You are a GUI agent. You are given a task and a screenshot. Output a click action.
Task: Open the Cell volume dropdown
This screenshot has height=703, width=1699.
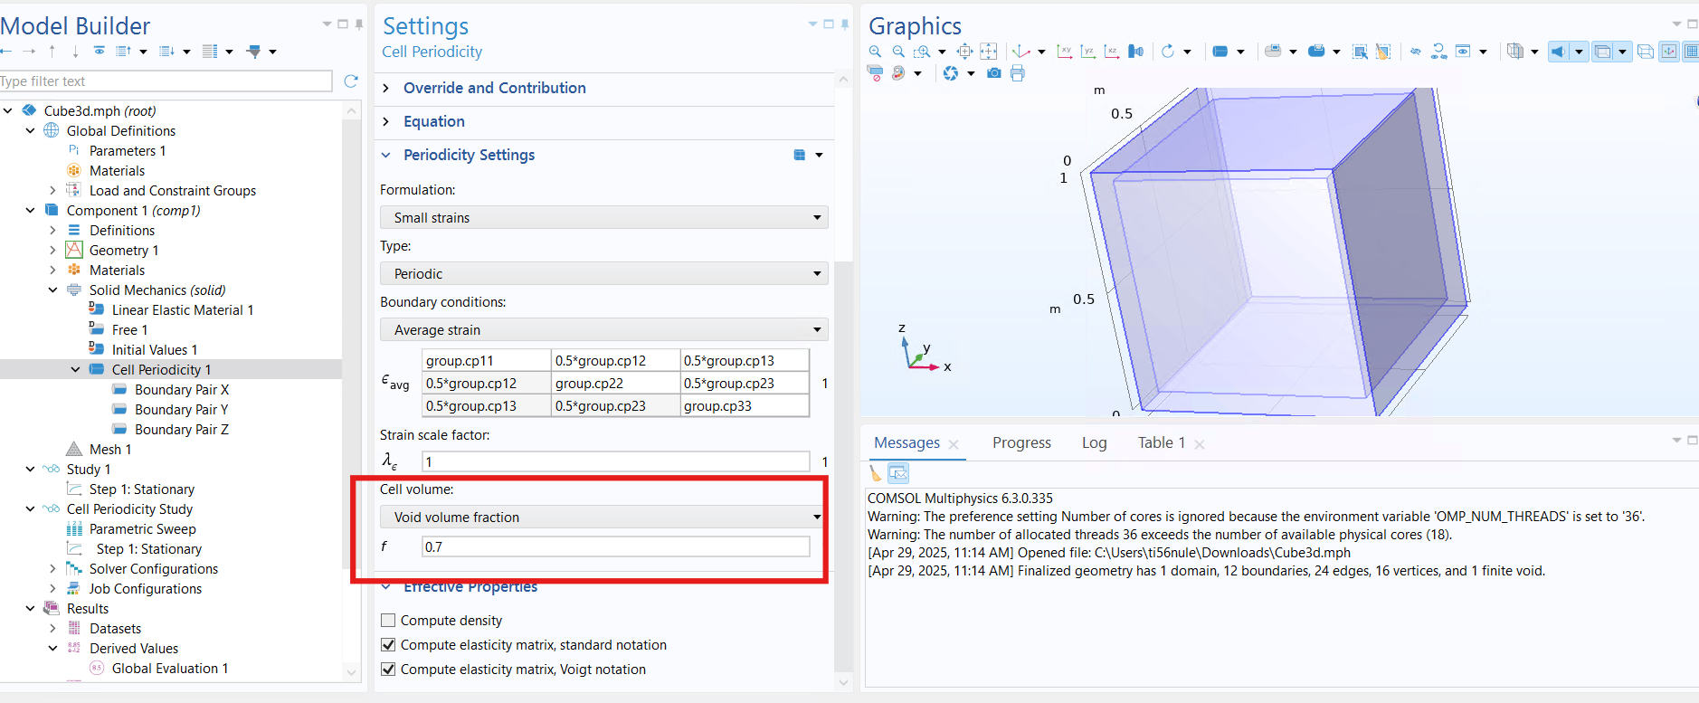[603, 518]
